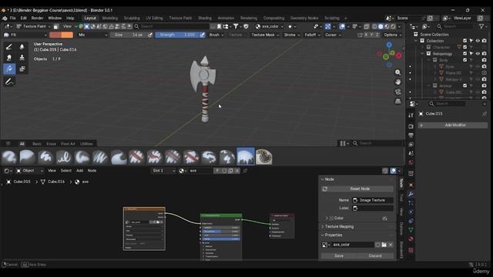This screenshot has height=277, width=493.
Task: Select the active Fill tool
Action: tap(9, 68)
